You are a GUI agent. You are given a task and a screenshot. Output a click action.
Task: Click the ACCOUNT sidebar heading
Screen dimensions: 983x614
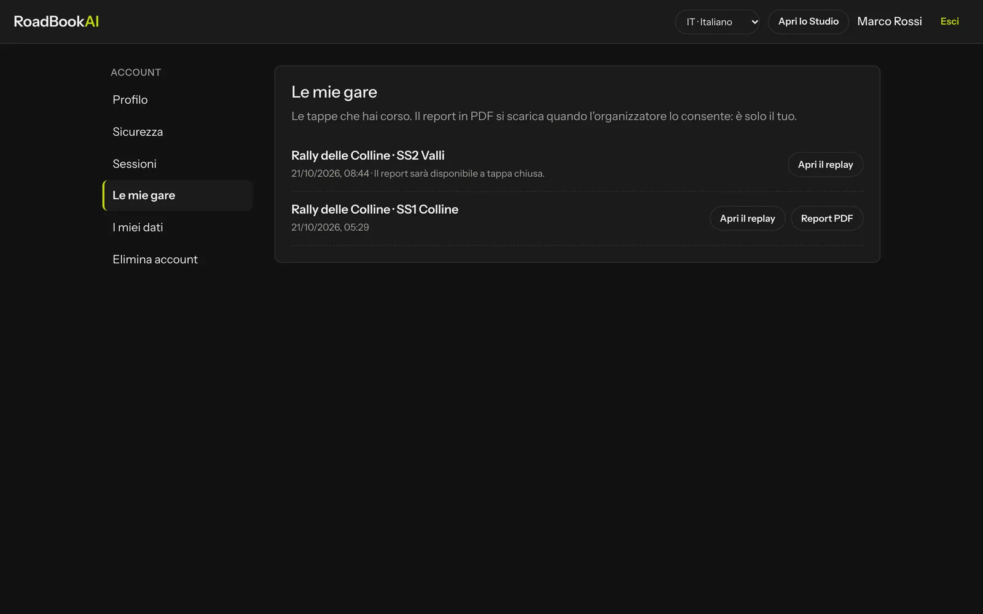[136, 72]
